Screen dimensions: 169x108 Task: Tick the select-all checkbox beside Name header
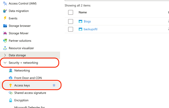point(70,12)
